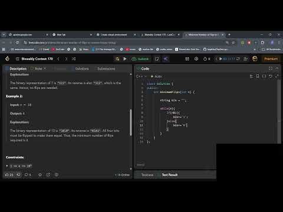Click the purple AI sparkle icon

pyautogui.click(x=166, y=59)
